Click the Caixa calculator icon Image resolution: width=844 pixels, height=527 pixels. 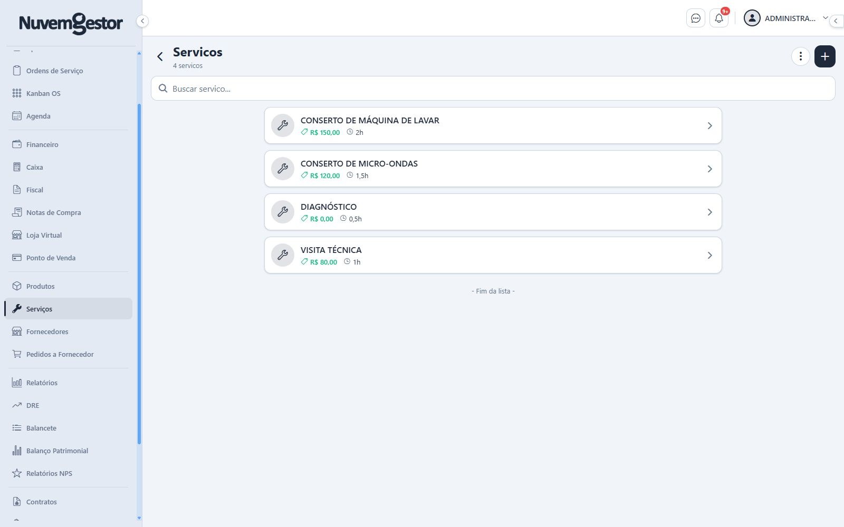coord(17,167)
